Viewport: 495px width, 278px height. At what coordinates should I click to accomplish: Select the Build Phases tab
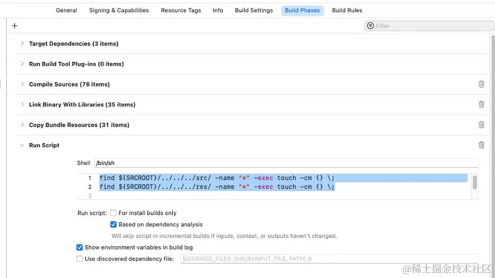coord(303,11)
